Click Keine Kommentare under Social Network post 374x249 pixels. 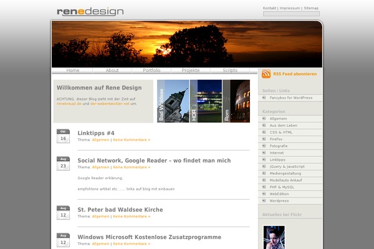coord(132,167)
